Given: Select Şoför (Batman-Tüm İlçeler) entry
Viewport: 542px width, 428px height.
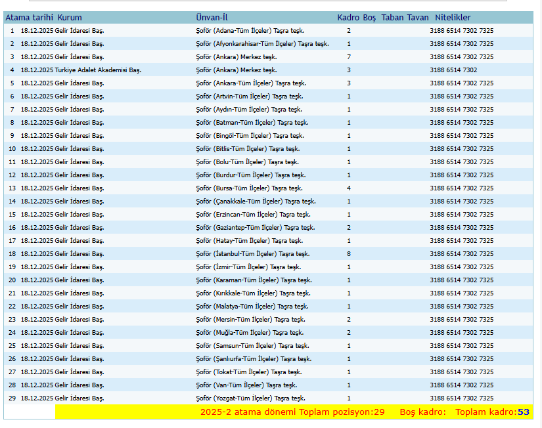Looking at the screenshot, I should coord(252,123).
